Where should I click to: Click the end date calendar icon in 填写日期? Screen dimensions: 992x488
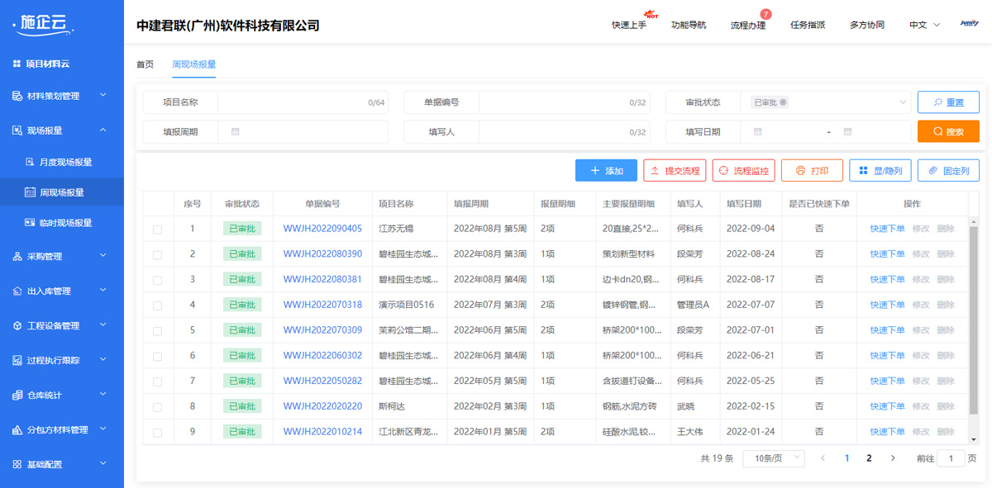848,132
